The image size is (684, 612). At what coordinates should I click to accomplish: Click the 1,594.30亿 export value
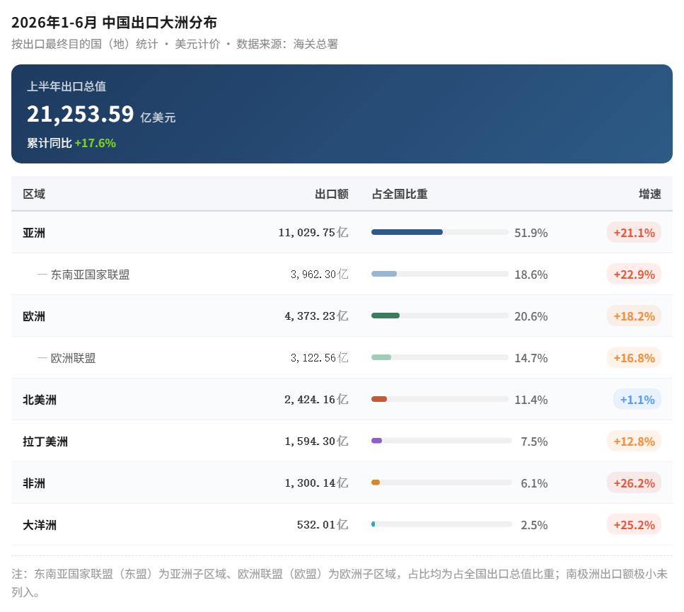pos(316,441)
